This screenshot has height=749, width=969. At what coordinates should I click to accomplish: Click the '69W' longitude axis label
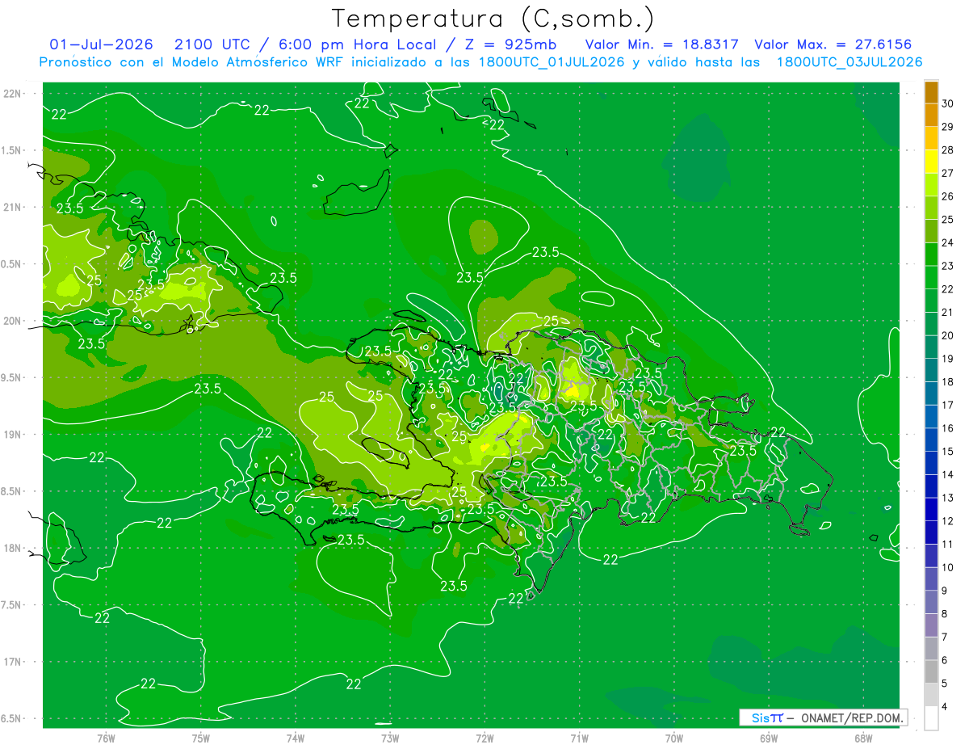[x=769, y=738]
